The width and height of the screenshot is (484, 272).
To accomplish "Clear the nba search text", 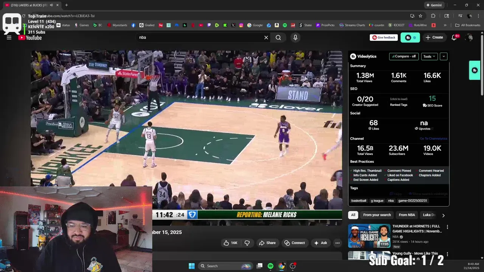I will [x=266, y=37].
